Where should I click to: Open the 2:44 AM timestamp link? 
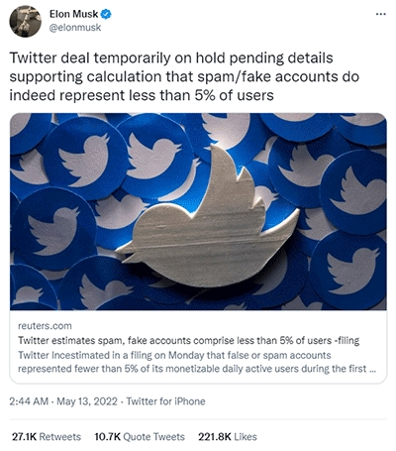tap(29, 401)
